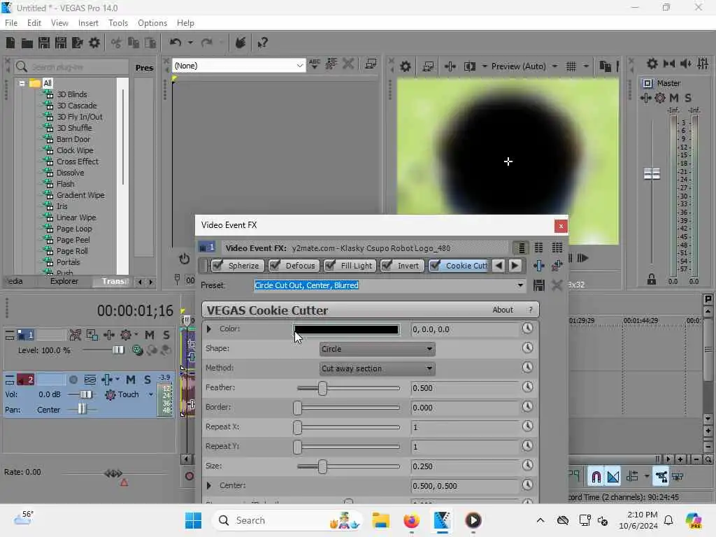The image size is (716, 537).
Task: Open Video Preview settings gear icon
Action: [405, 66]
